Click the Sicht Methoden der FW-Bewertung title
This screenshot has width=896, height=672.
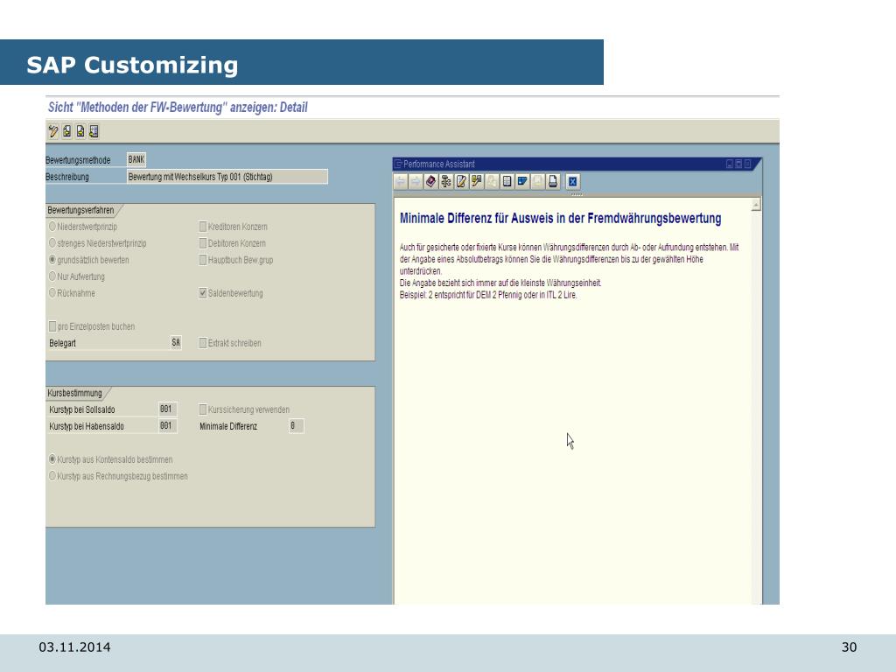tap(178, 108)
